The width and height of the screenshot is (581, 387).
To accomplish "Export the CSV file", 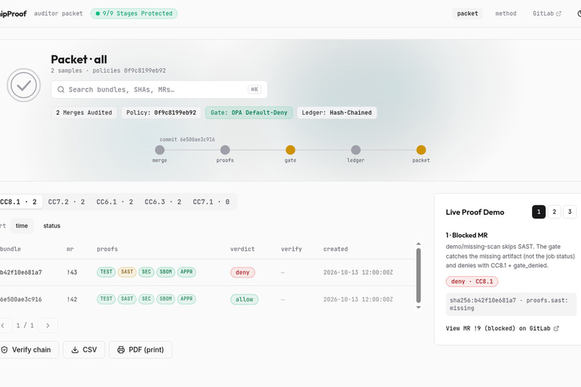I will (84, 350).
